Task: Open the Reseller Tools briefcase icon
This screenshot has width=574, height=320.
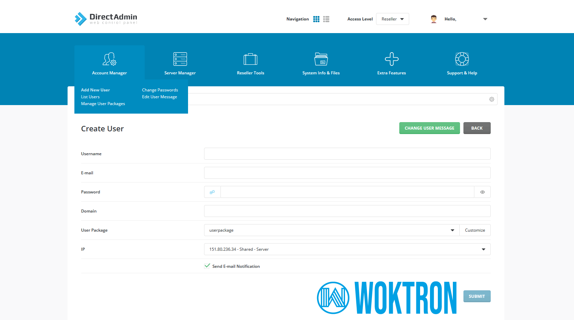Action: point(250,59)
